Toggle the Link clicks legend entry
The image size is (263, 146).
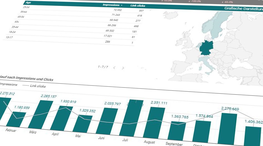coord(34,86)
